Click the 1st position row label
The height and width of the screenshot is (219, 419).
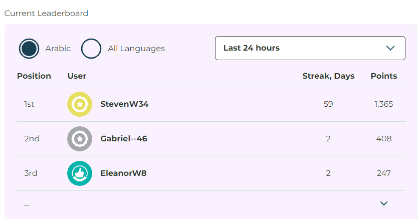point(29,104)
